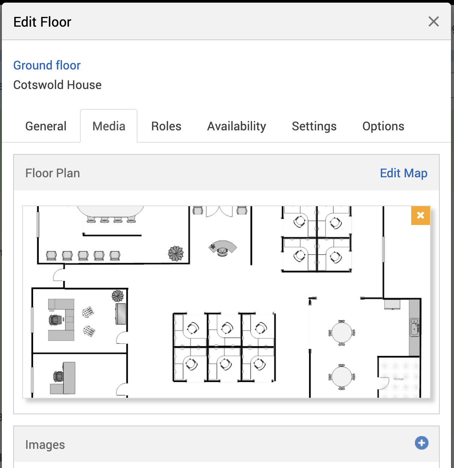This screenshot has width=454, height=468.
Task: Open the Ground floor link
Action: click(47, 65)
